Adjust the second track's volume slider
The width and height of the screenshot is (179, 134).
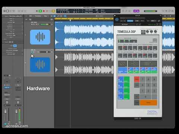tap(44, 52)
